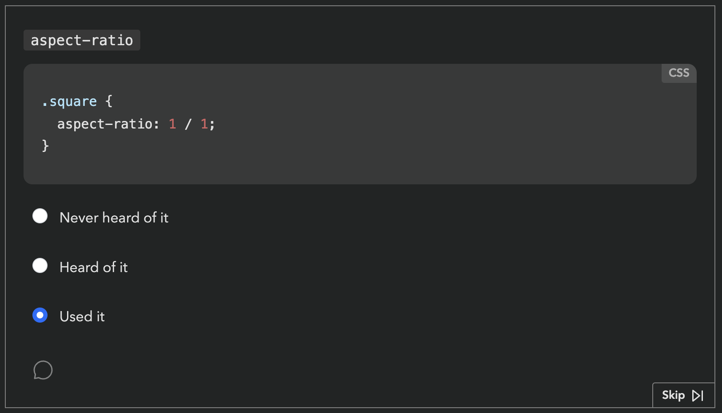Open the feedback bubble below the options
The height and width of the screenshot is (413, 722).
[43, 370]
